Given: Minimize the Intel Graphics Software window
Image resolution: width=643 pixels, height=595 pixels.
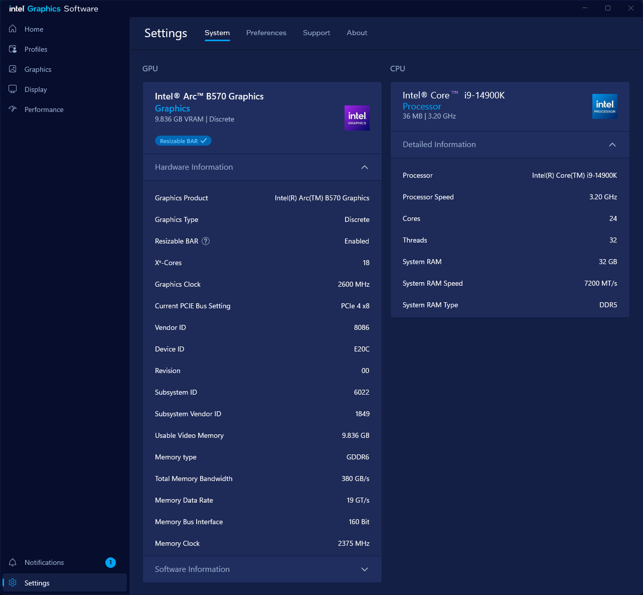Looking at the screenshot, I should coord(585,8).
